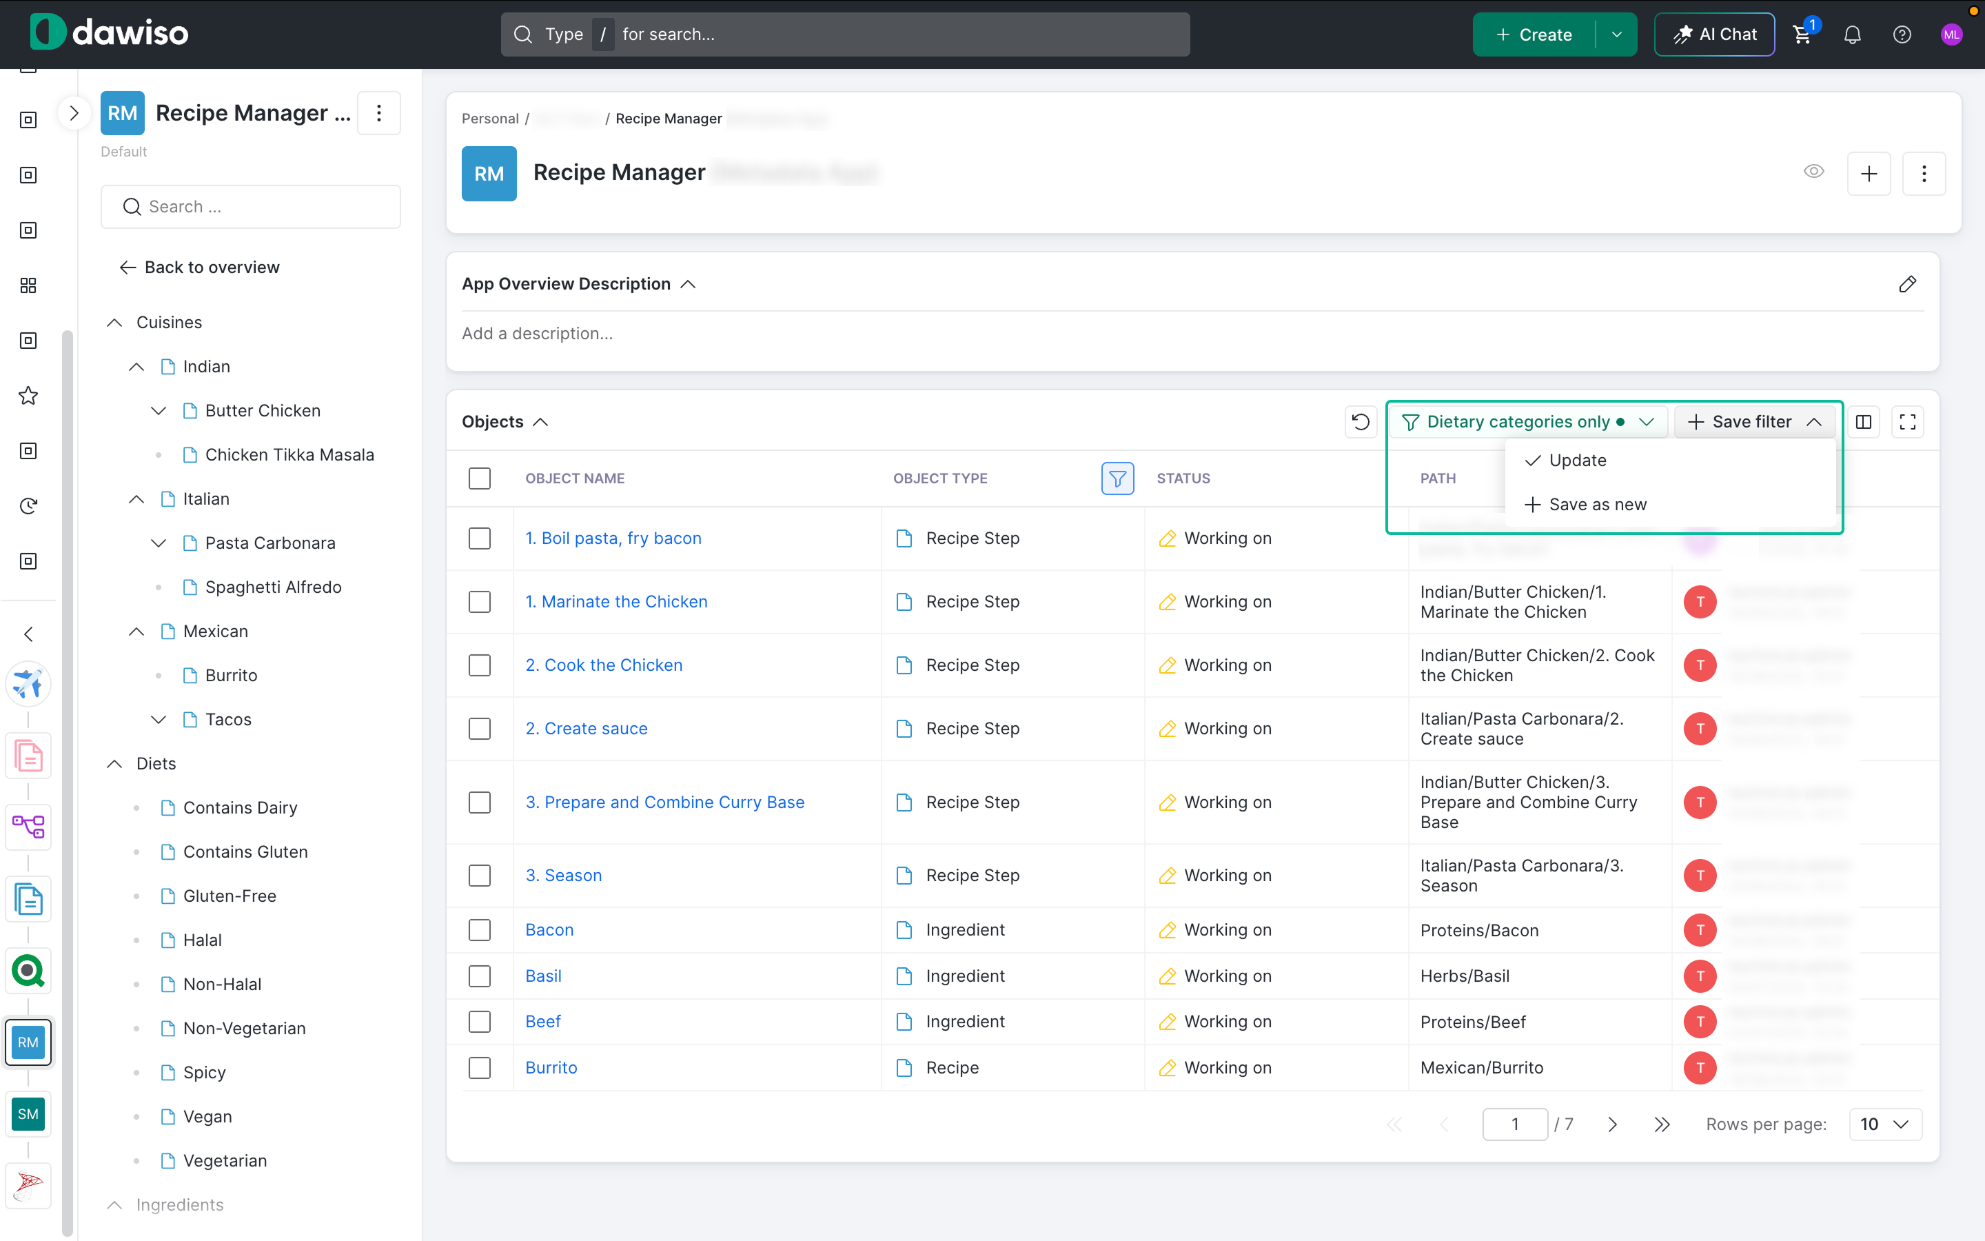
Task: Open the help question mark icon
Action: point(1902,34)
